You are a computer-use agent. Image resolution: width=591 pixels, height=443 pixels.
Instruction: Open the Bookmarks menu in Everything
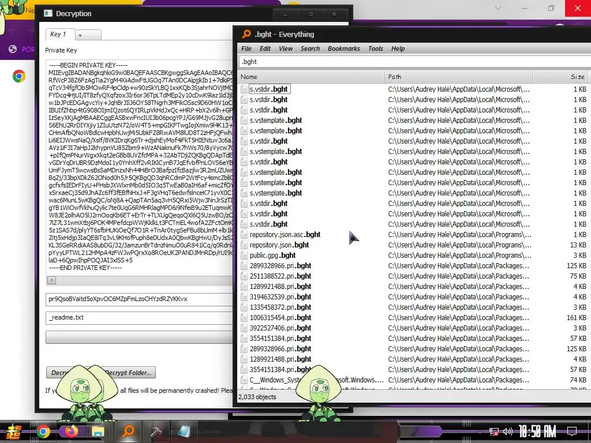coord(344,48)
